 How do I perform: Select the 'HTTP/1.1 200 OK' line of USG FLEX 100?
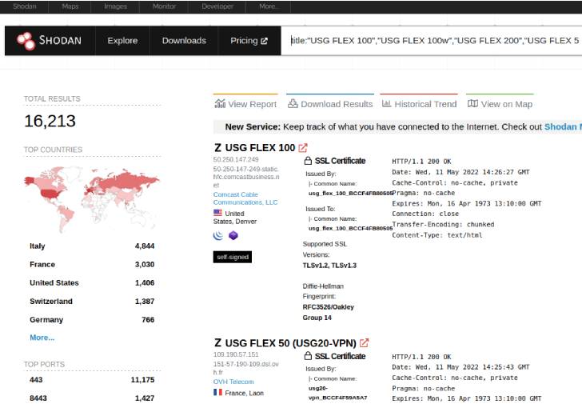coord(421,161)
